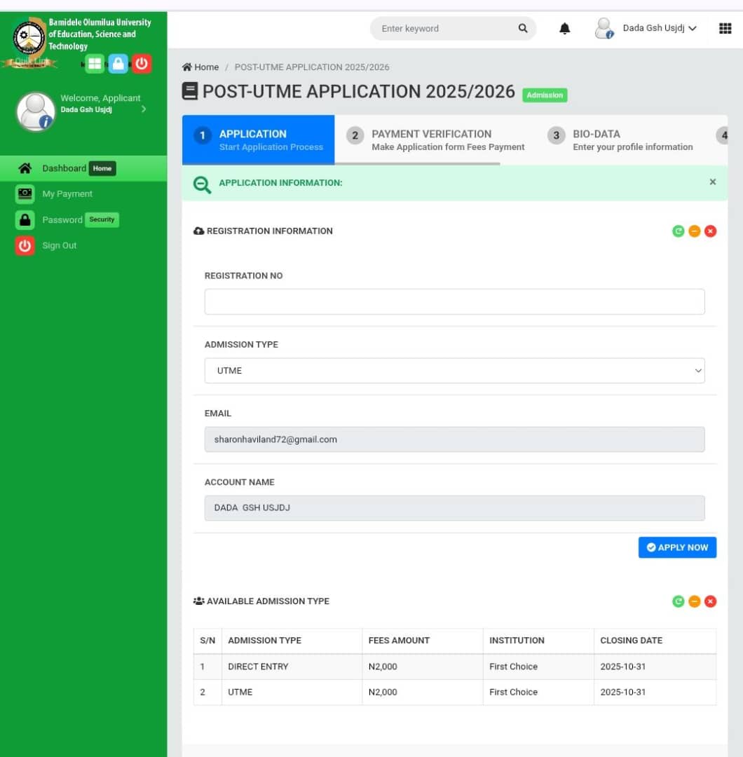Open the notification bell

(x=564, y=29)
